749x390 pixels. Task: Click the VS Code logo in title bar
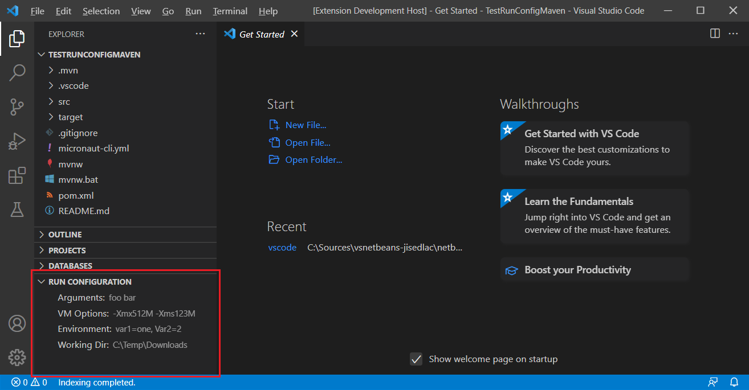[x=13, y=11]
